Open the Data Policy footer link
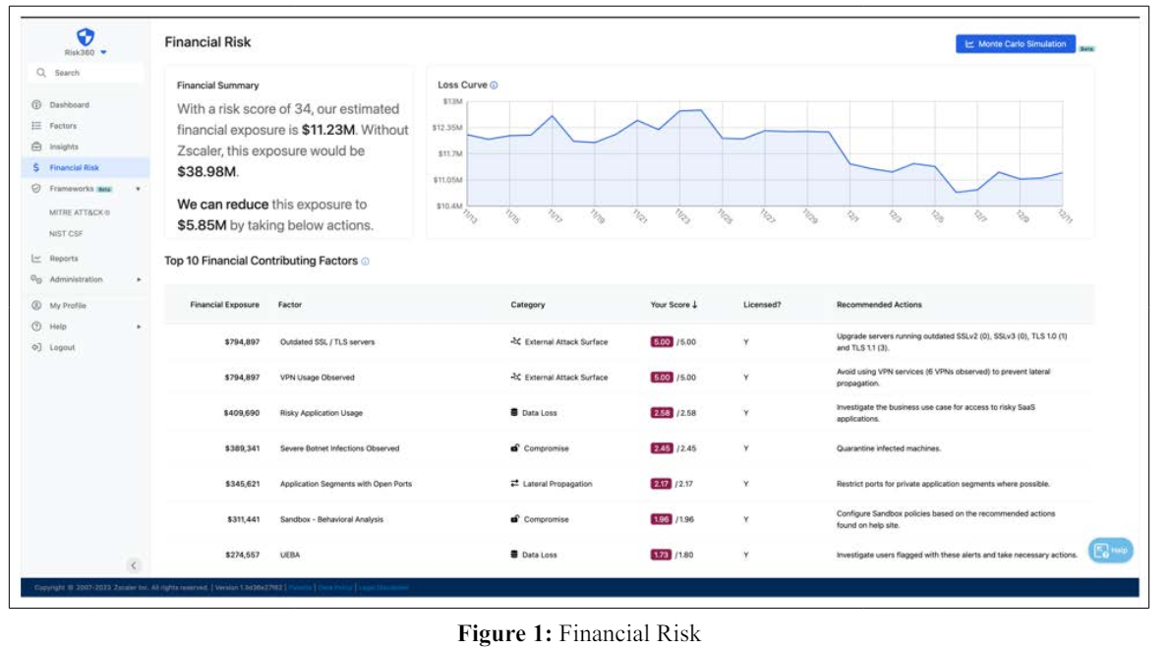Image resolution: width=1170 pixels, height=651 pixels. tap(335, 587)
